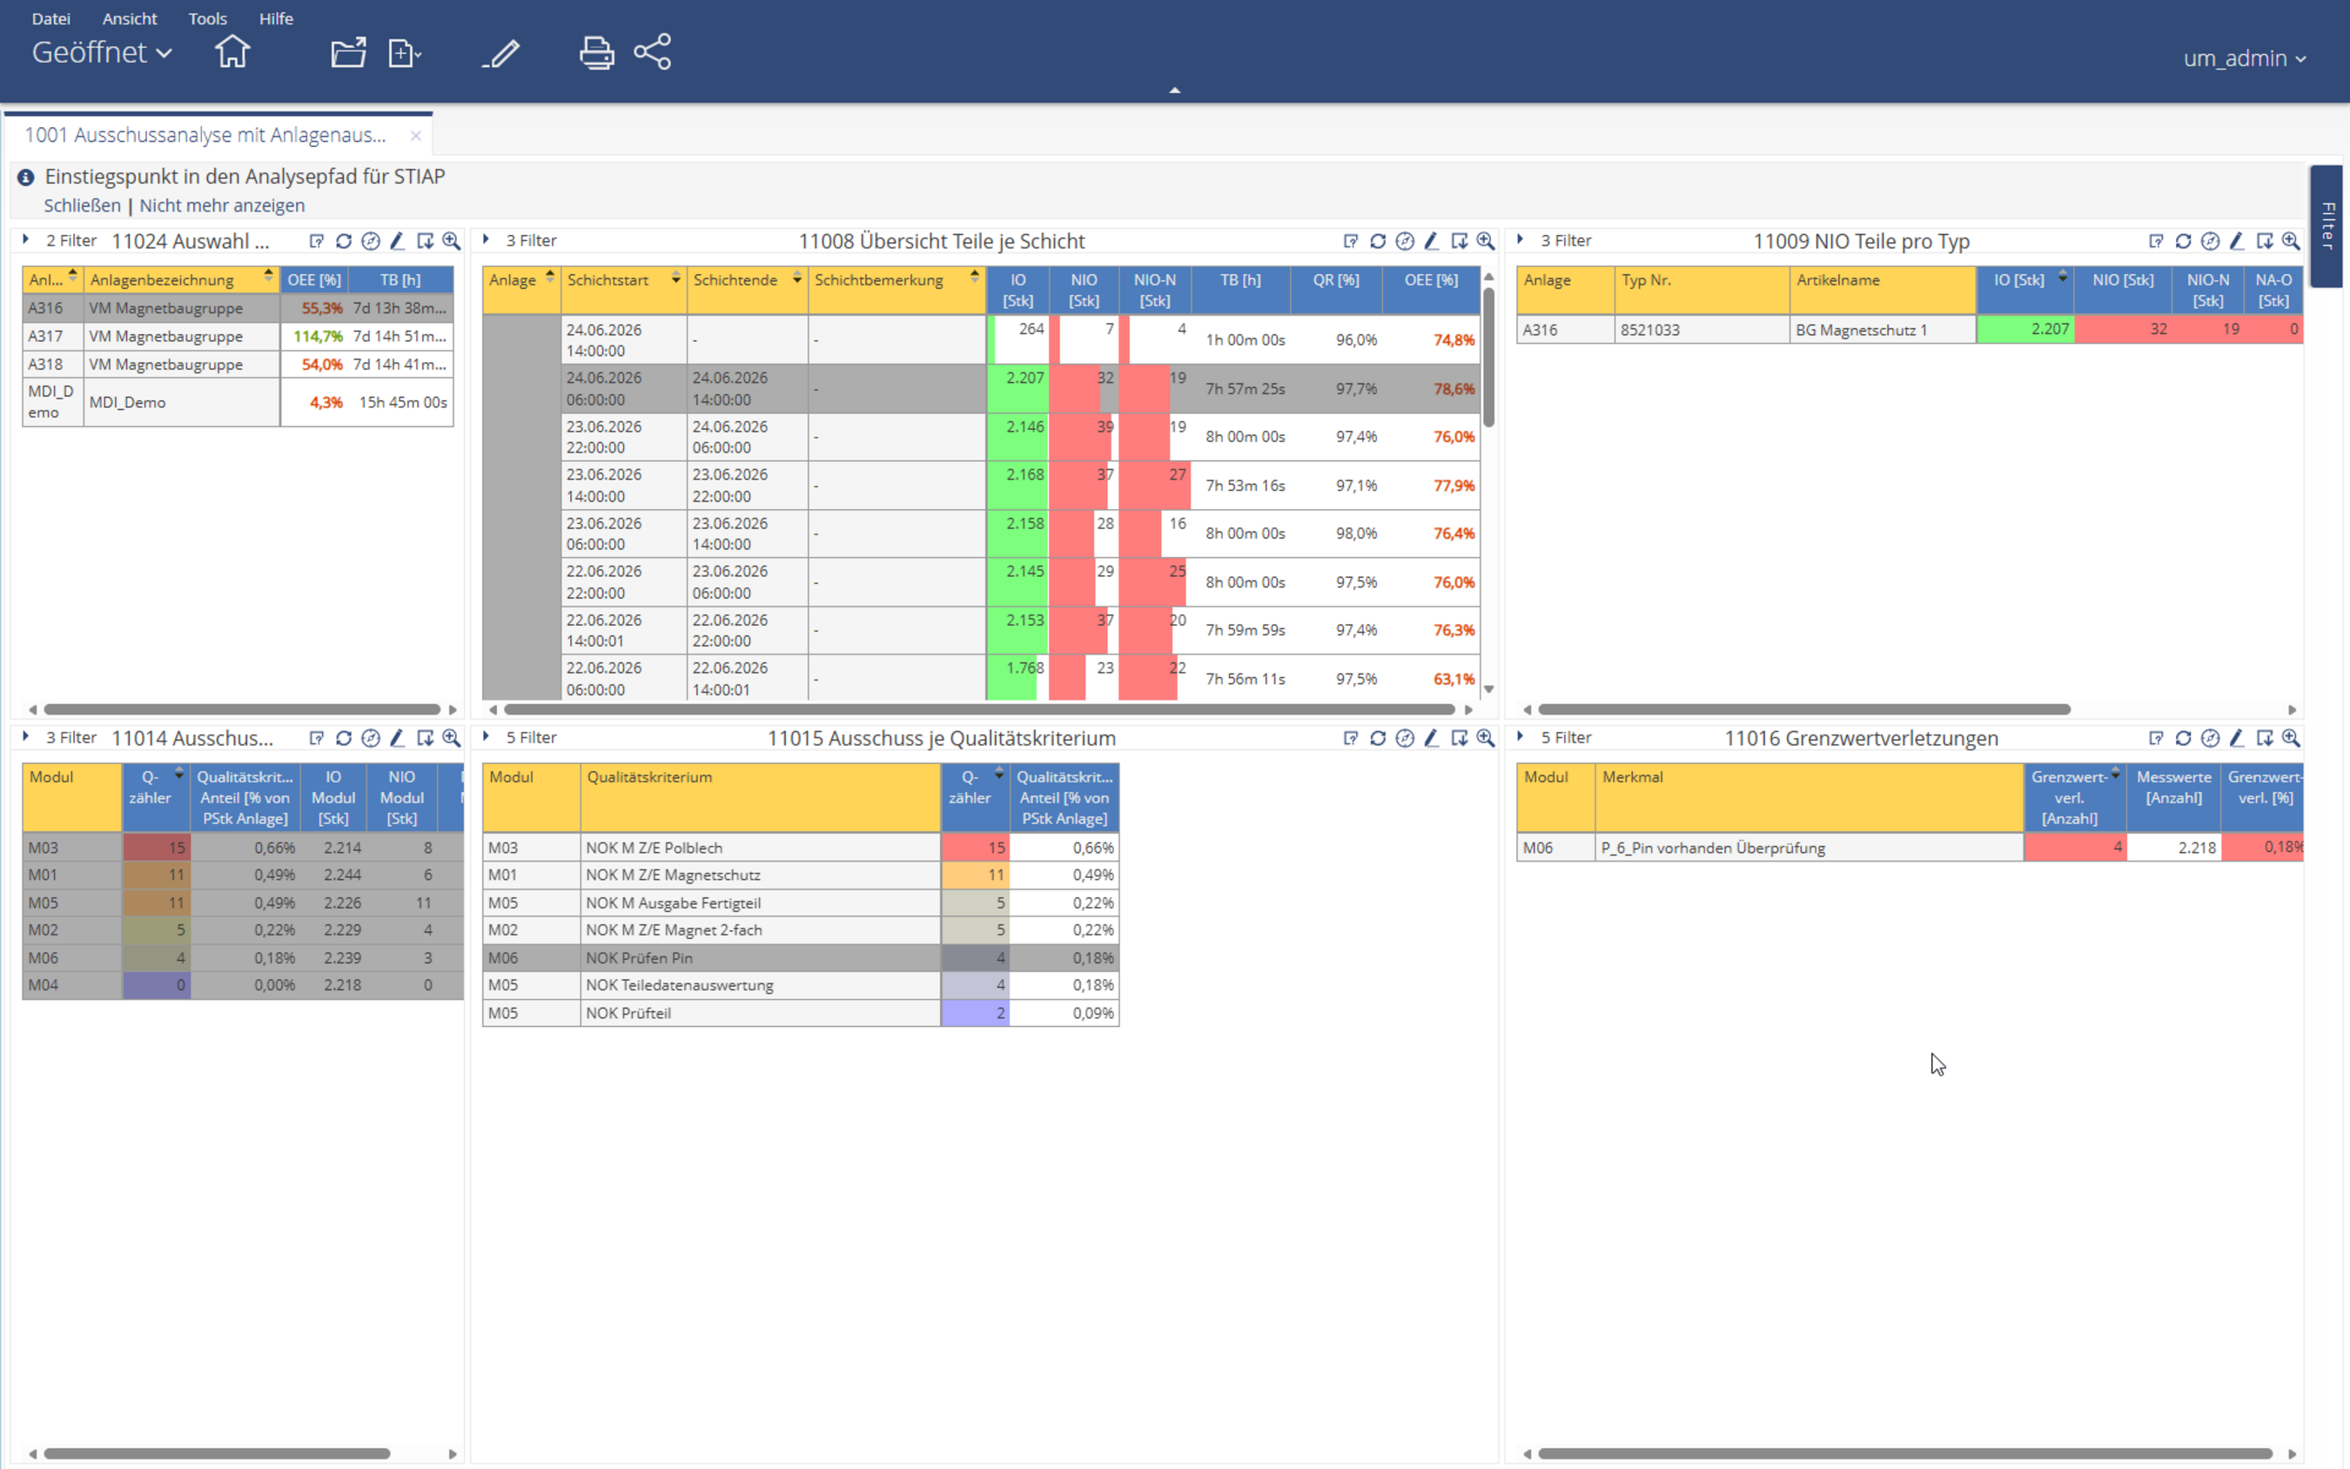Export the 11024 Auswahl panel data
The image size is (2350, 1469).
(x=425, y=241)
